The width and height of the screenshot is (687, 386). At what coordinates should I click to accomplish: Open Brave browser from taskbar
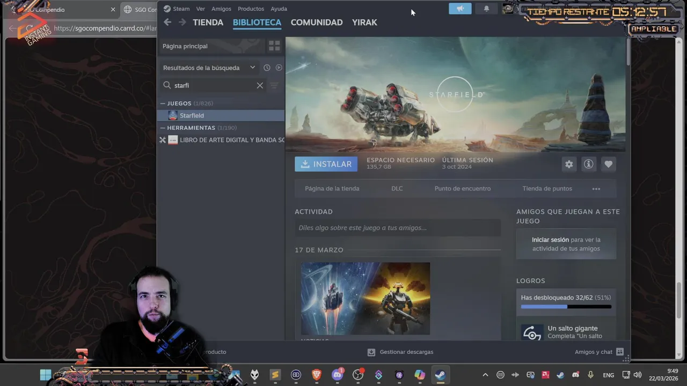click(x=317, y=375)
